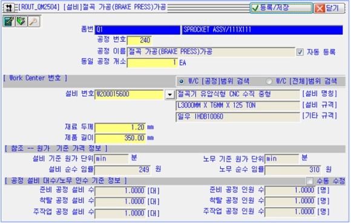Click the 착탈 공정 인원 수 field

coord(290,201)
